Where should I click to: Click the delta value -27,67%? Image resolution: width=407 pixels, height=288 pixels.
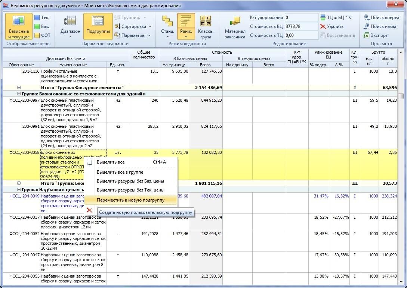pos(341,217)
